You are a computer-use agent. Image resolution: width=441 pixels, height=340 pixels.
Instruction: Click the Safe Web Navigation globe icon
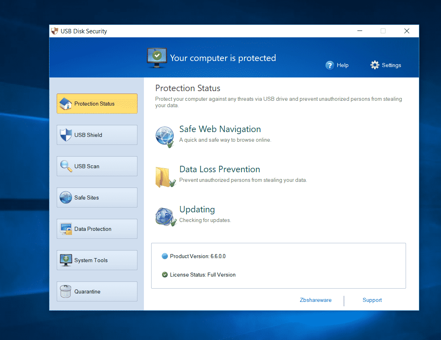[165, 136]
